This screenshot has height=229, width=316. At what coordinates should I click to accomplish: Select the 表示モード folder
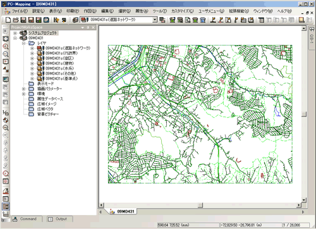46,84
